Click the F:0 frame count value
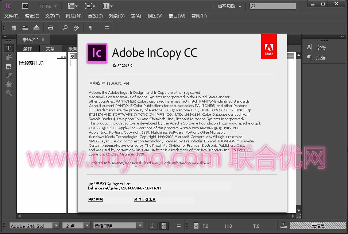The height and width of the screenshot is (234, 348). coord(205,226)
